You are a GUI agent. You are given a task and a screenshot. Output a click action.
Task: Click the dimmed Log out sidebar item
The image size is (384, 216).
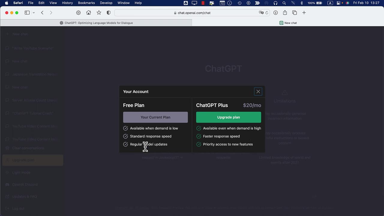pos(33,208)
